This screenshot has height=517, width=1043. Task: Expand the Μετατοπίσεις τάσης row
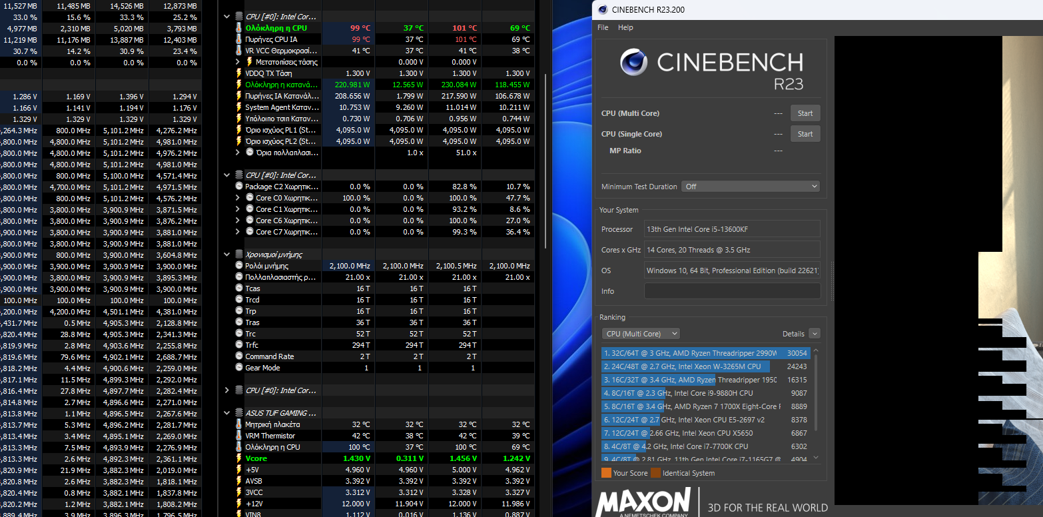pyautogui.click(x=238, y=62)
